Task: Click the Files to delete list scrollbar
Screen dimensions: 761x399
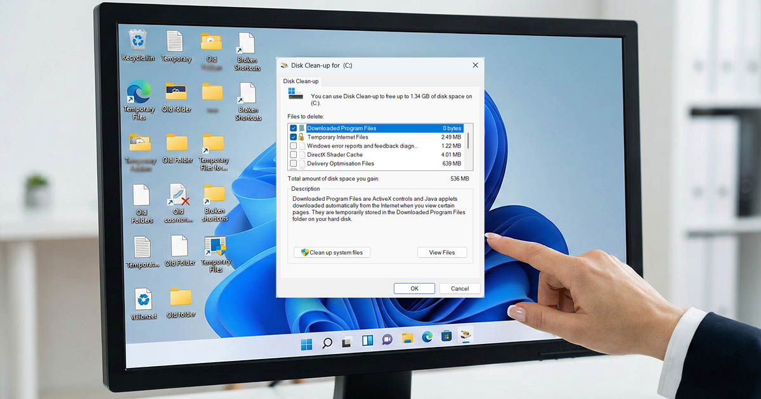Action: click(469, 141)
